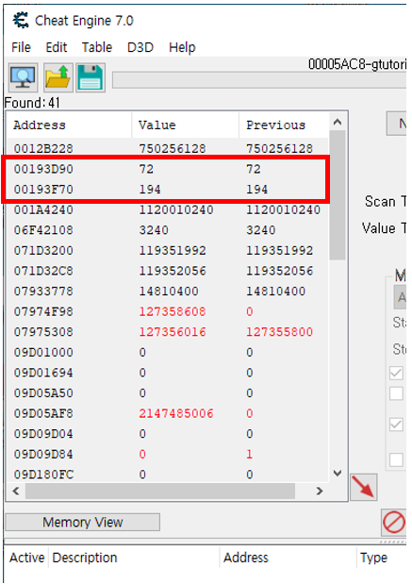Select address 09D01694 row

(168, 373)
